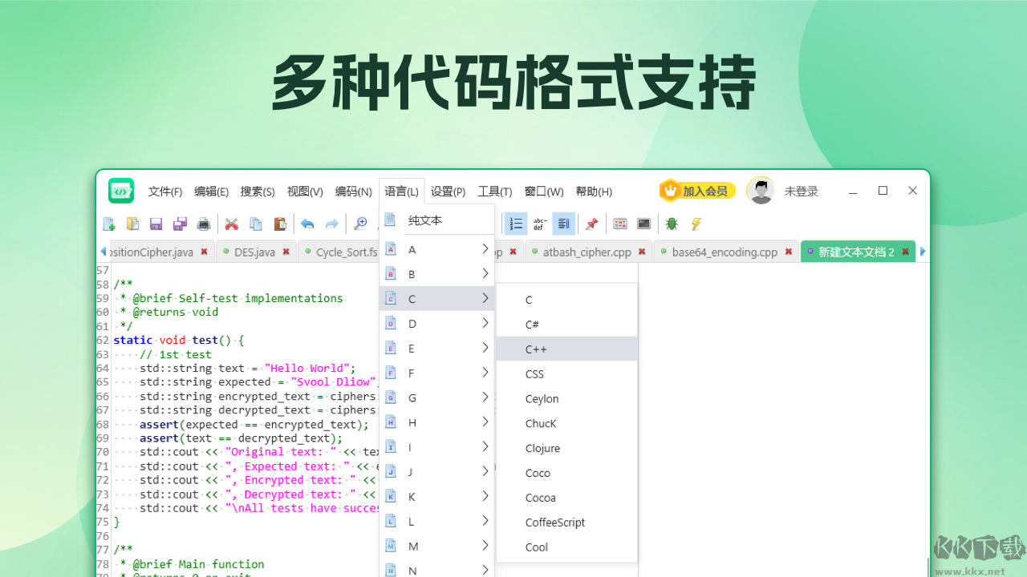
Task: Click the 未登录 login text
Action: (801, 191)
